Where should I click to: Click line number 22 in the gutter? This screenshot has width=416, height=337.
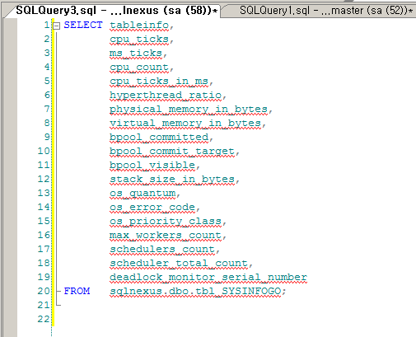[44, 319]
